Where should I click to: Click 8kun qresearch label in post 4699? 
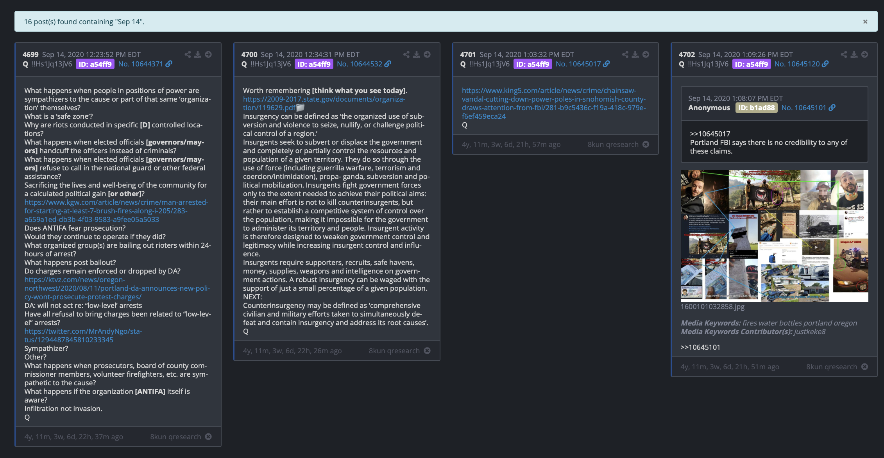click(x=175, y=437)
